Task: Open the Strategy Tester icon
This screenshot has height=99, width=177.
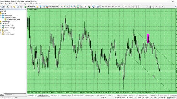Action: [x=21, y=7]
